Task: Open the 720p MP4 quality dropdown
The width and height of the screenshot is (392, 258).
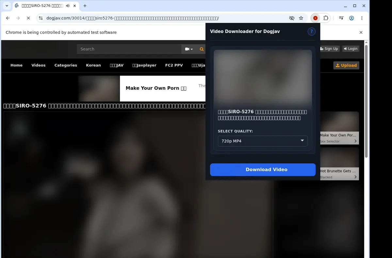Action: 263,141
